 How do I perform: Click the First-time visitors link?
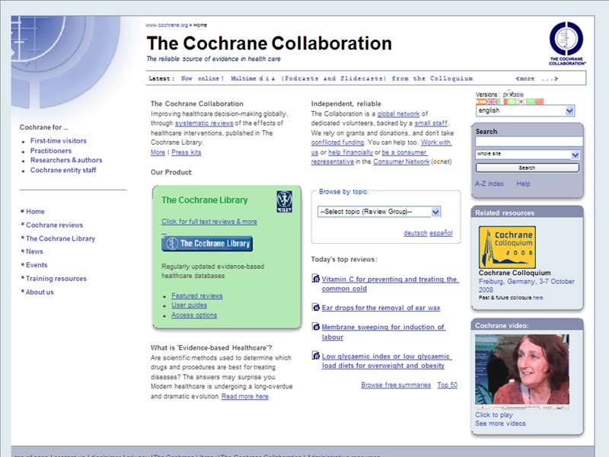[59, 141]
